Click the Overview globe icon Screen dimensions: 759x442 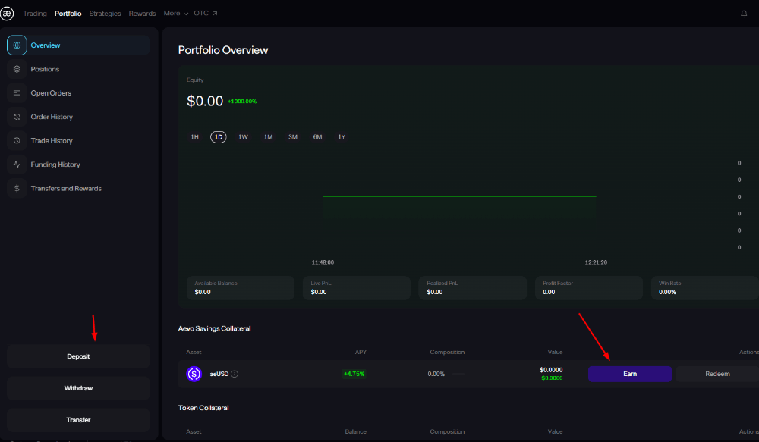pos(17,45)
